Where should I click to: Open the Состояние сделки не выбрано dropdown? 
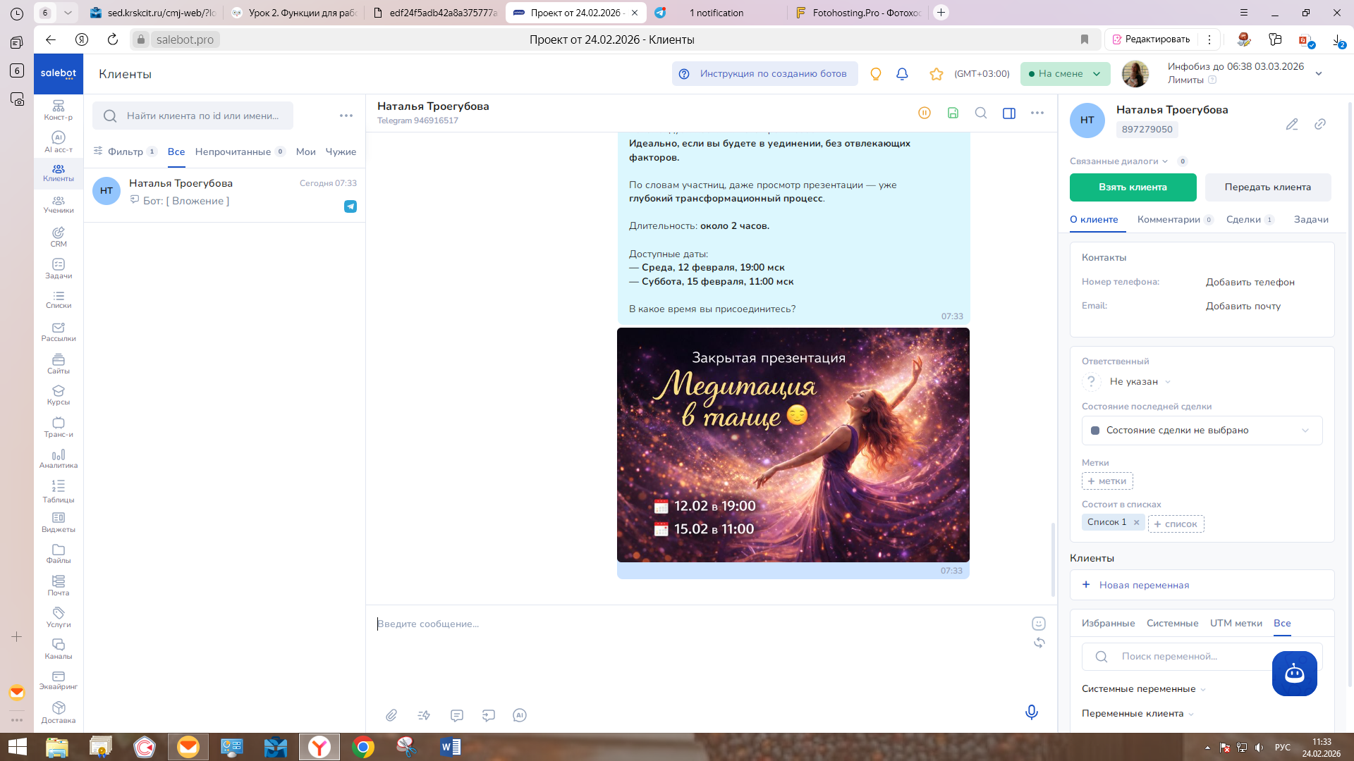[x=1202, y=431]
